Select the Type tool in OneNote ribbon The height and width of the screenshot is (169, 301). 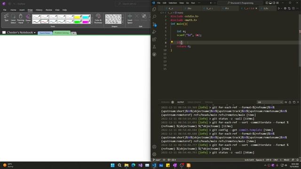click(6, 18)
